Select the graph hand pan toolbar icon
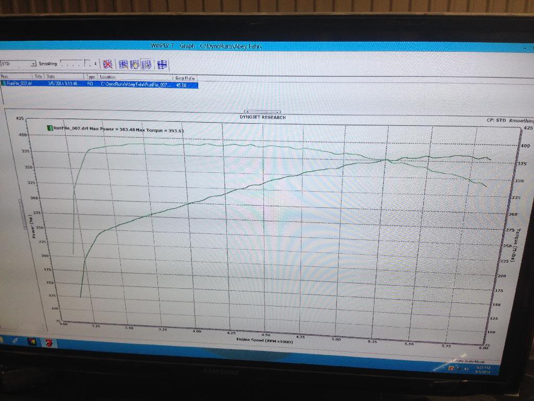Screen dimensions: 534x401 (135, 64)
